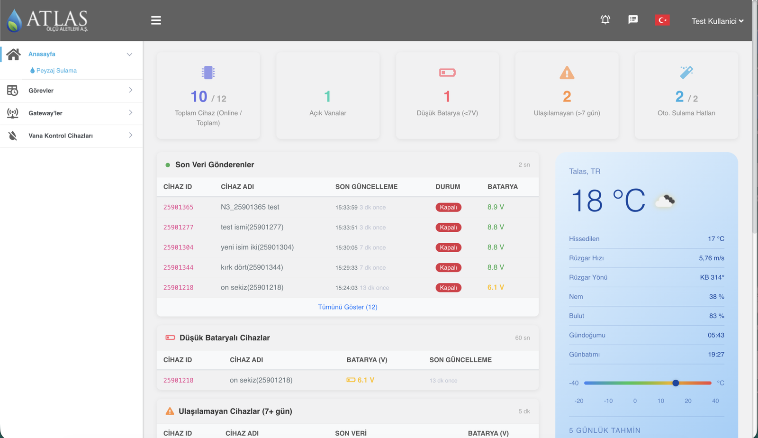Viewport: 758px width, 438px height.
Task: Click the Ulaşılamayan warning triangle icon
Action: tap(567, 73)
